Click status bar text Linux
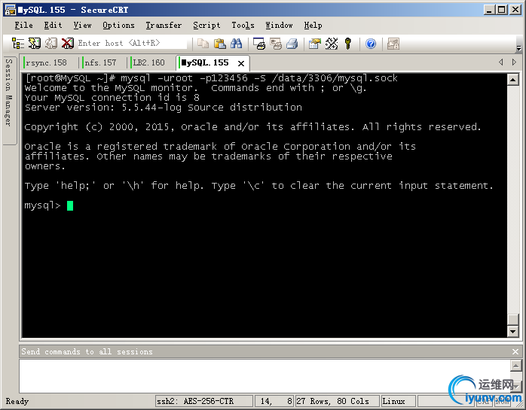The width and height of the screenshot is (526, 410). 393,401
